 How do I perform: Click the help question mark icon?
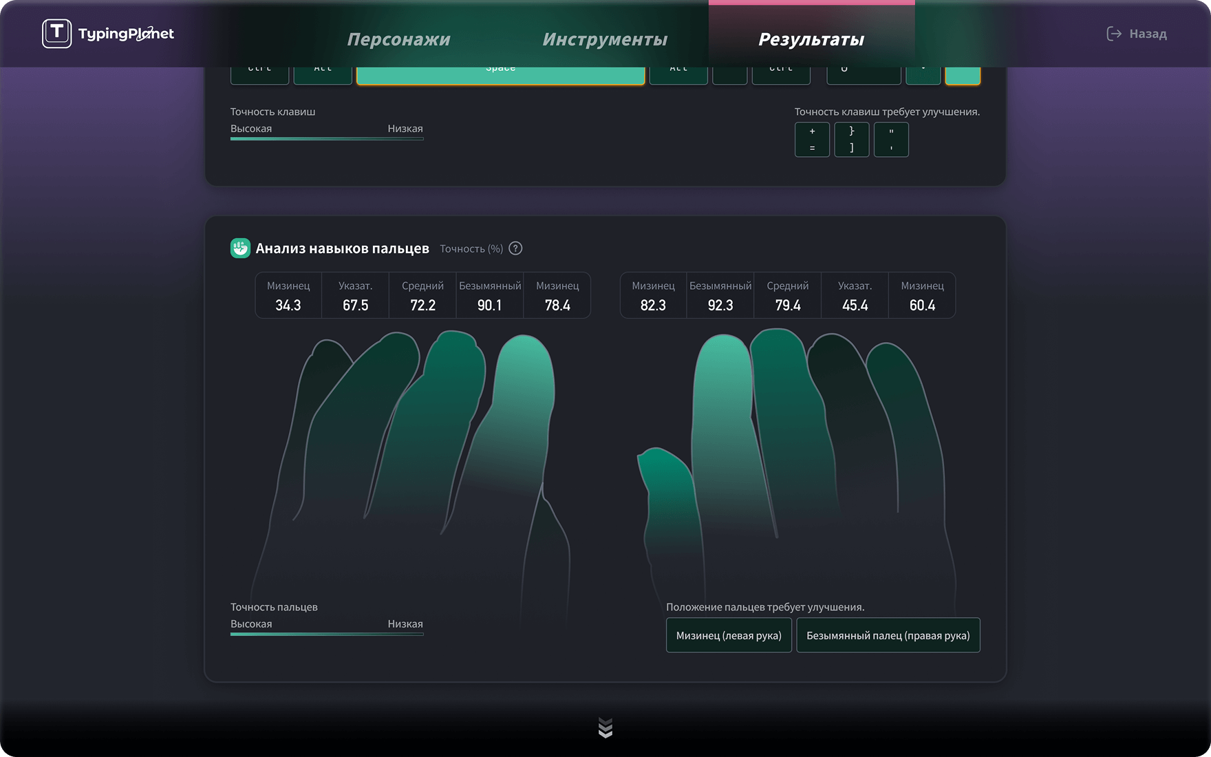tap(515, 248)
